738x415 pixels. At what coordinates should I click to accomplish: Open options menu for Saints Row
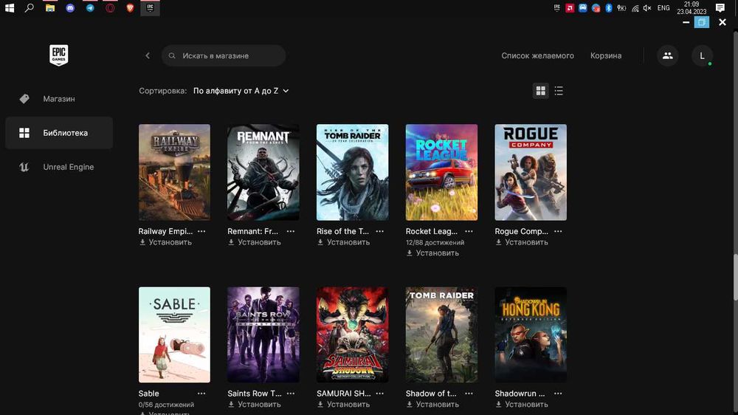tap(290, 394)
